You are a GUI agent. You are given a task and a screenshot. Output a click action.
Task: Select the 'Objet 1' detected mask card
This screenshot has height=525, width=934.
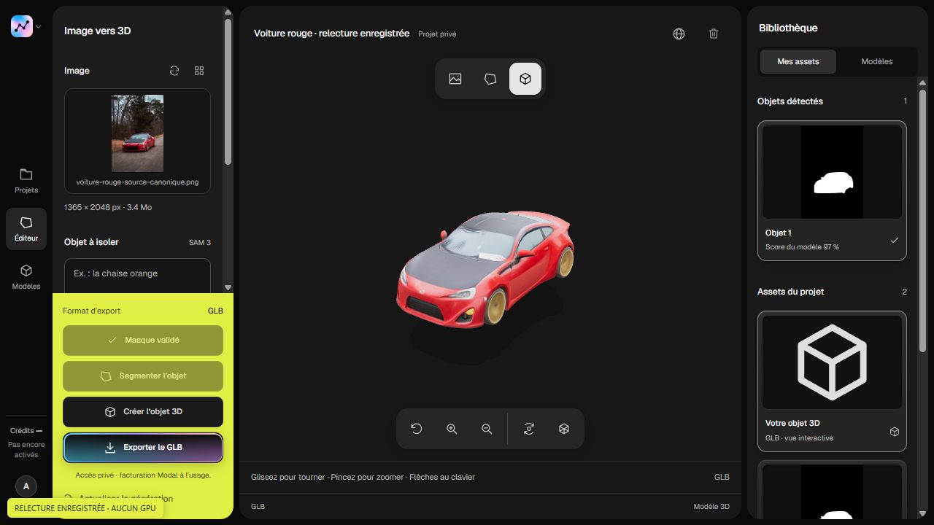pyautogui.click(x=832, y=190)
